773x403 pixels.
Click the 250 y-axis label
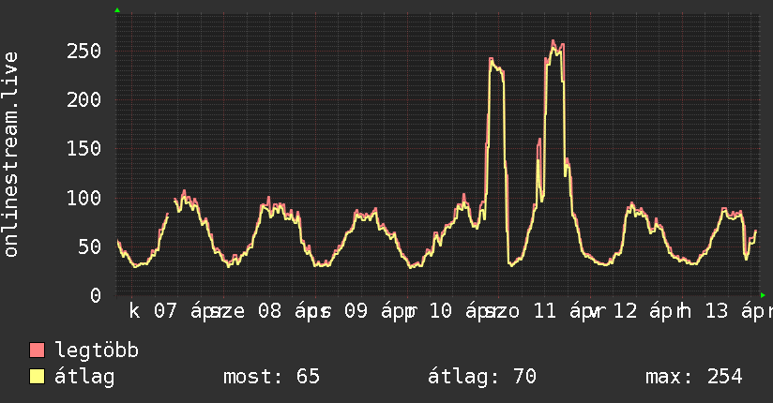click(83, 52)
